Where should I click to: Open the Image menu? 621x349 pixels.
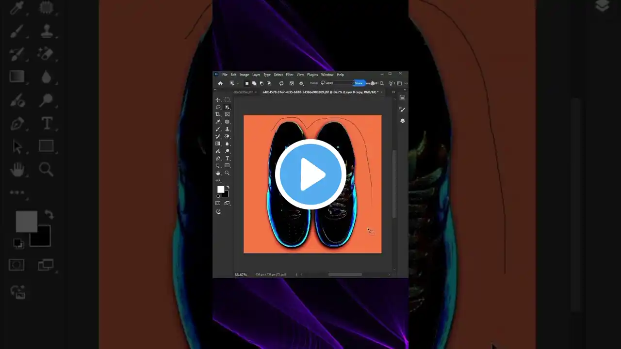[244, 75]
